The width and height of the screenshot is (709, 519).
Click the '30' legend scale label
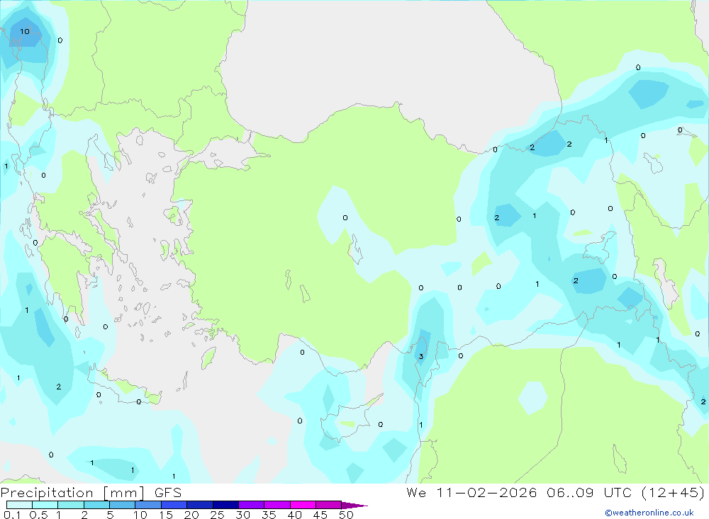tap(242, 515)
